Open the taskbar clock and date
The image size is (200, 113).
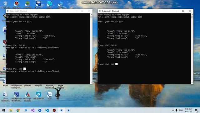pos(188,110)
